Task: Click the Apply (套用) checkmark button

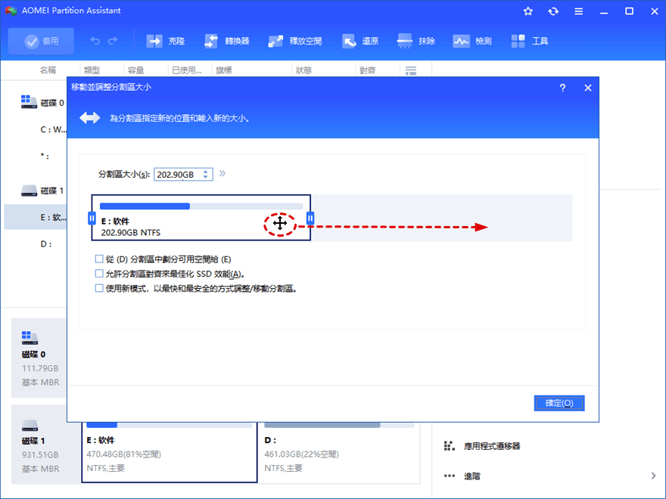Action: pyautogui.click(x=41, y=41)
